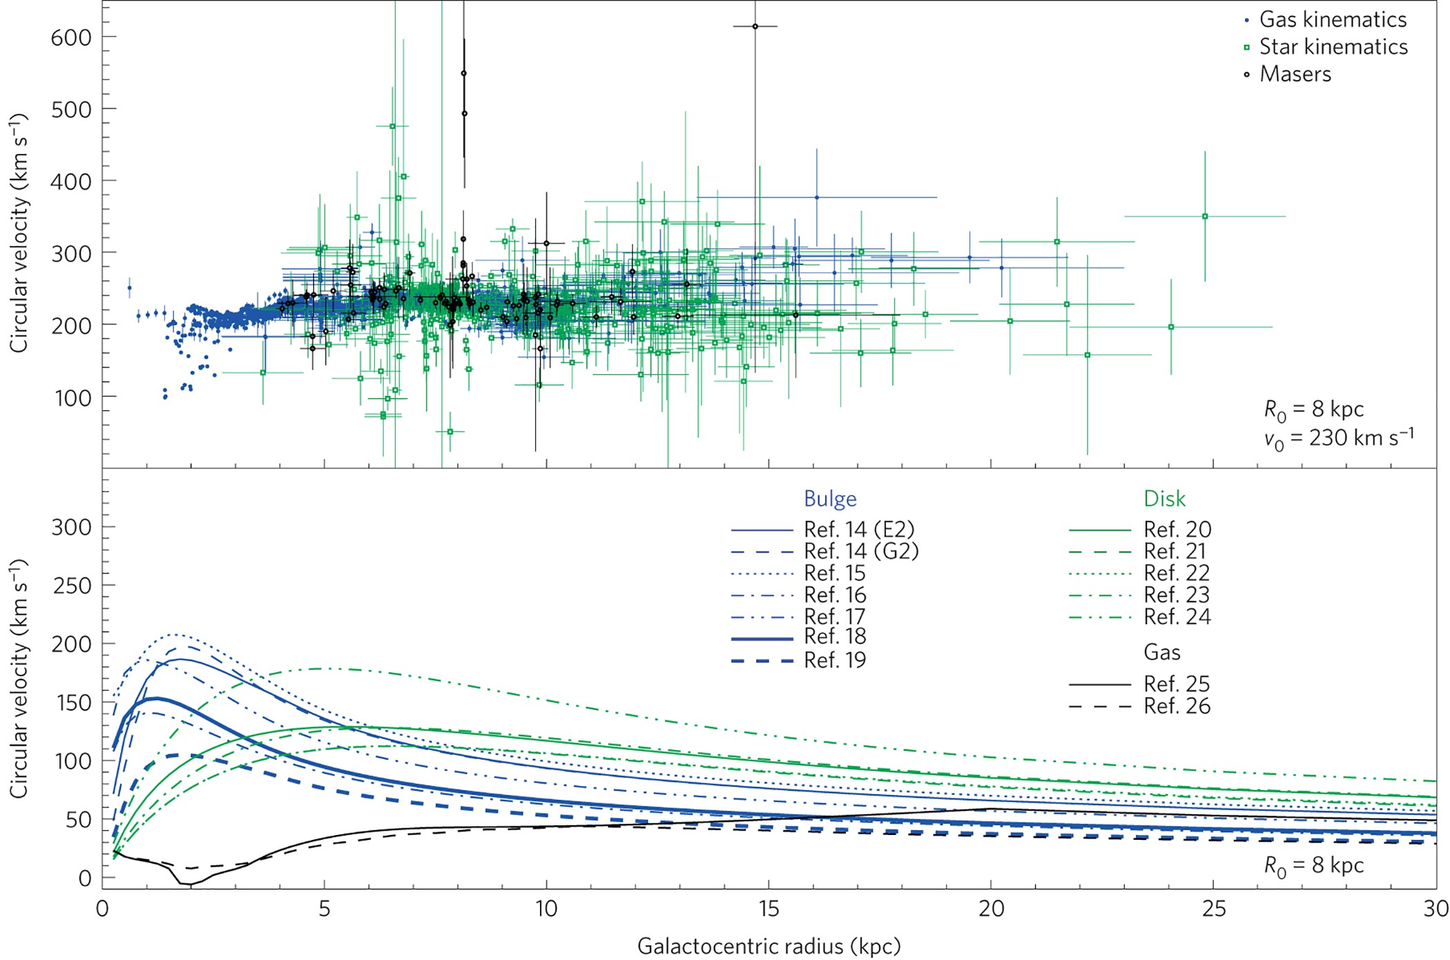Click the upper panel Circular velocity label
Viewport: 1450px width, 960px height.
point(19,235)
